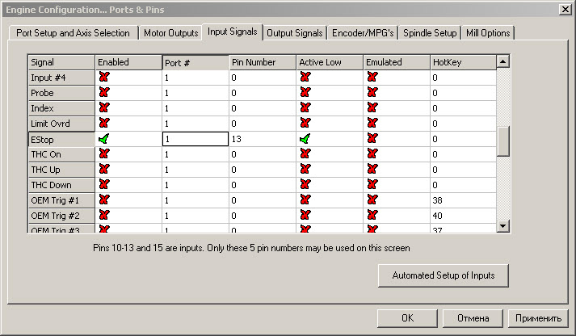The image size is (576, 336).
Task: Select the THC Down signal row label
Action: click(x=61, y=185)
